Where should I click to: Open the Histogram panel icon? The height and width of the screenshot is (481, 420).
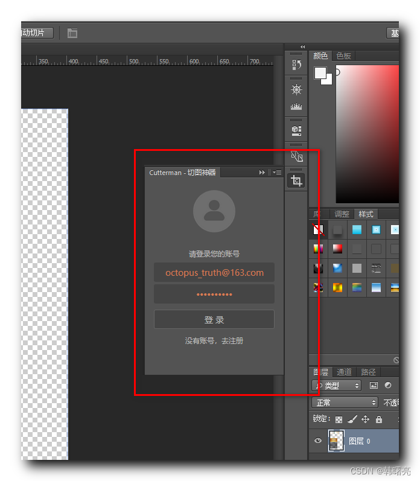296,106
